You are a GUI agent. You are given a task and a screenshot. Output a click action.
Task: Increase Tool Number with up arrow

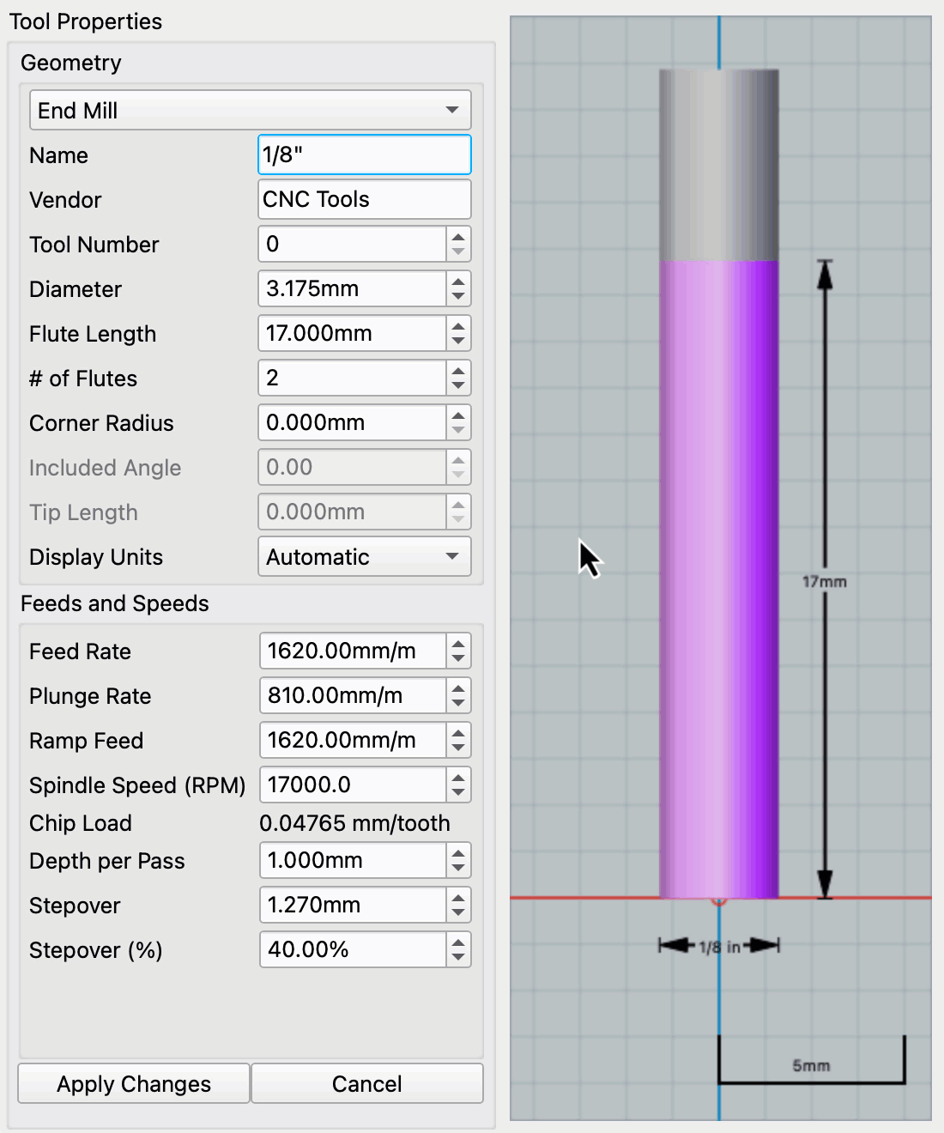click(x=458, y=237)
